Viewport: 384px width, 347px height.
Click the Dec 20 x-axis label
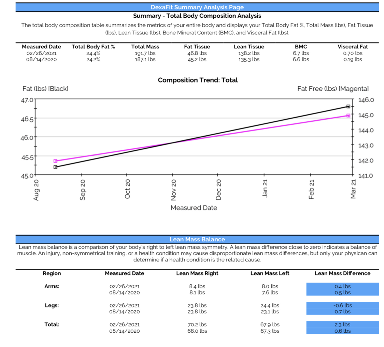click(218, 190)
